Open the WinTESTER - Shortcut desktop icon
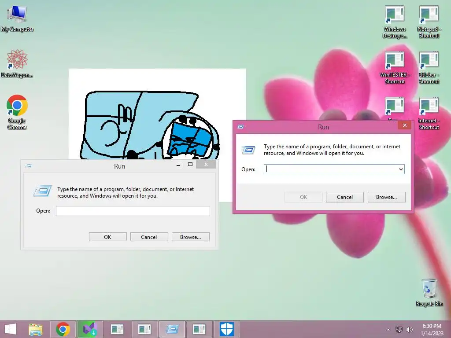This screenshot has height=338, width=451. click(395, 67)
